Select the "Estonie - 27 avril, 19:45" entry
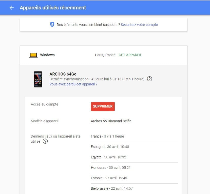The height and width of the screenshot is (194, 210). click(x=135, y=178)
